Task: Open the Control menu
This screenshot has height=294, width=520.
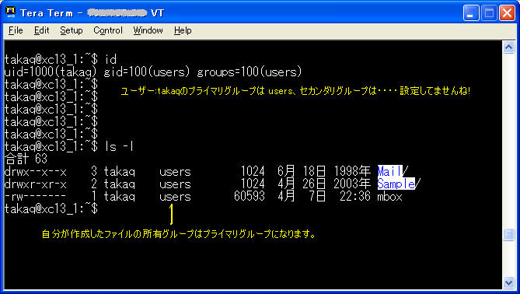Action: [x=108, y=30]
